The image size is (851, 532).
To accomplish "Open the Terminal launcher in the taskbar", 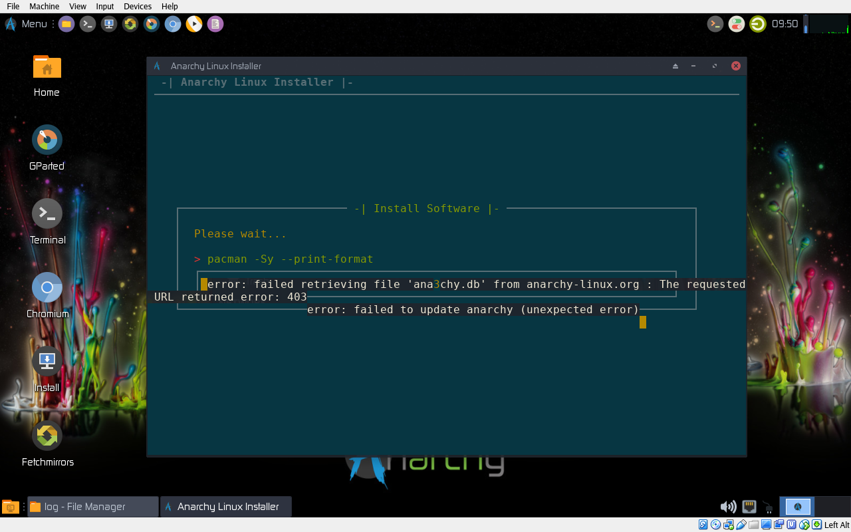I will pos(87,24).
